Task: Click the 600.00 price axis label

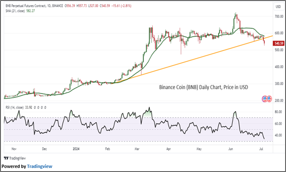Action: 279,33
